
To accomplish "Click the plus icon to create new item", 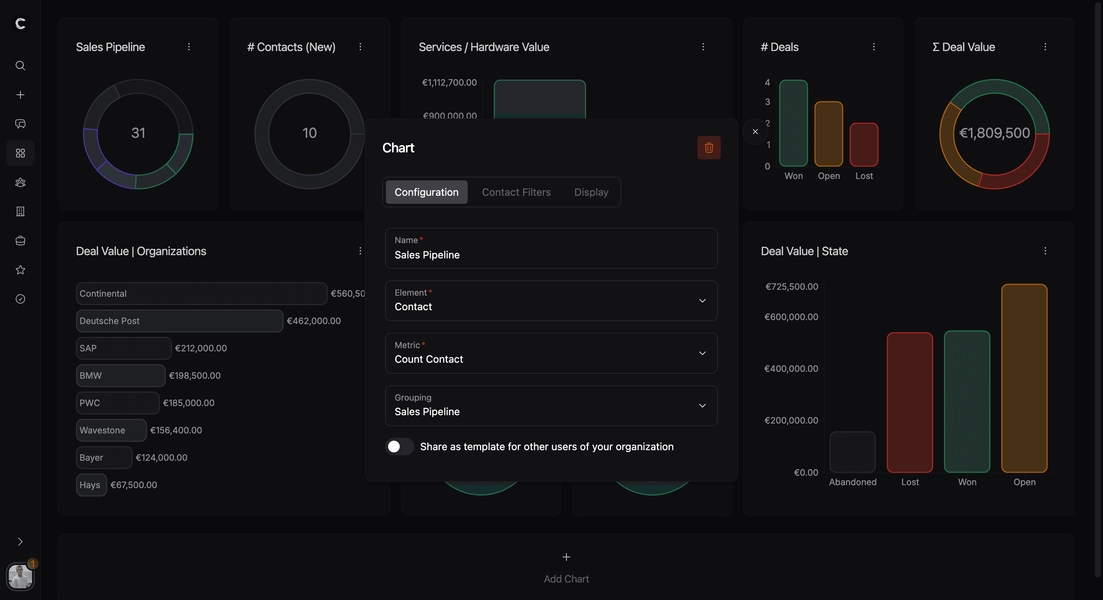I will point(20,94).
